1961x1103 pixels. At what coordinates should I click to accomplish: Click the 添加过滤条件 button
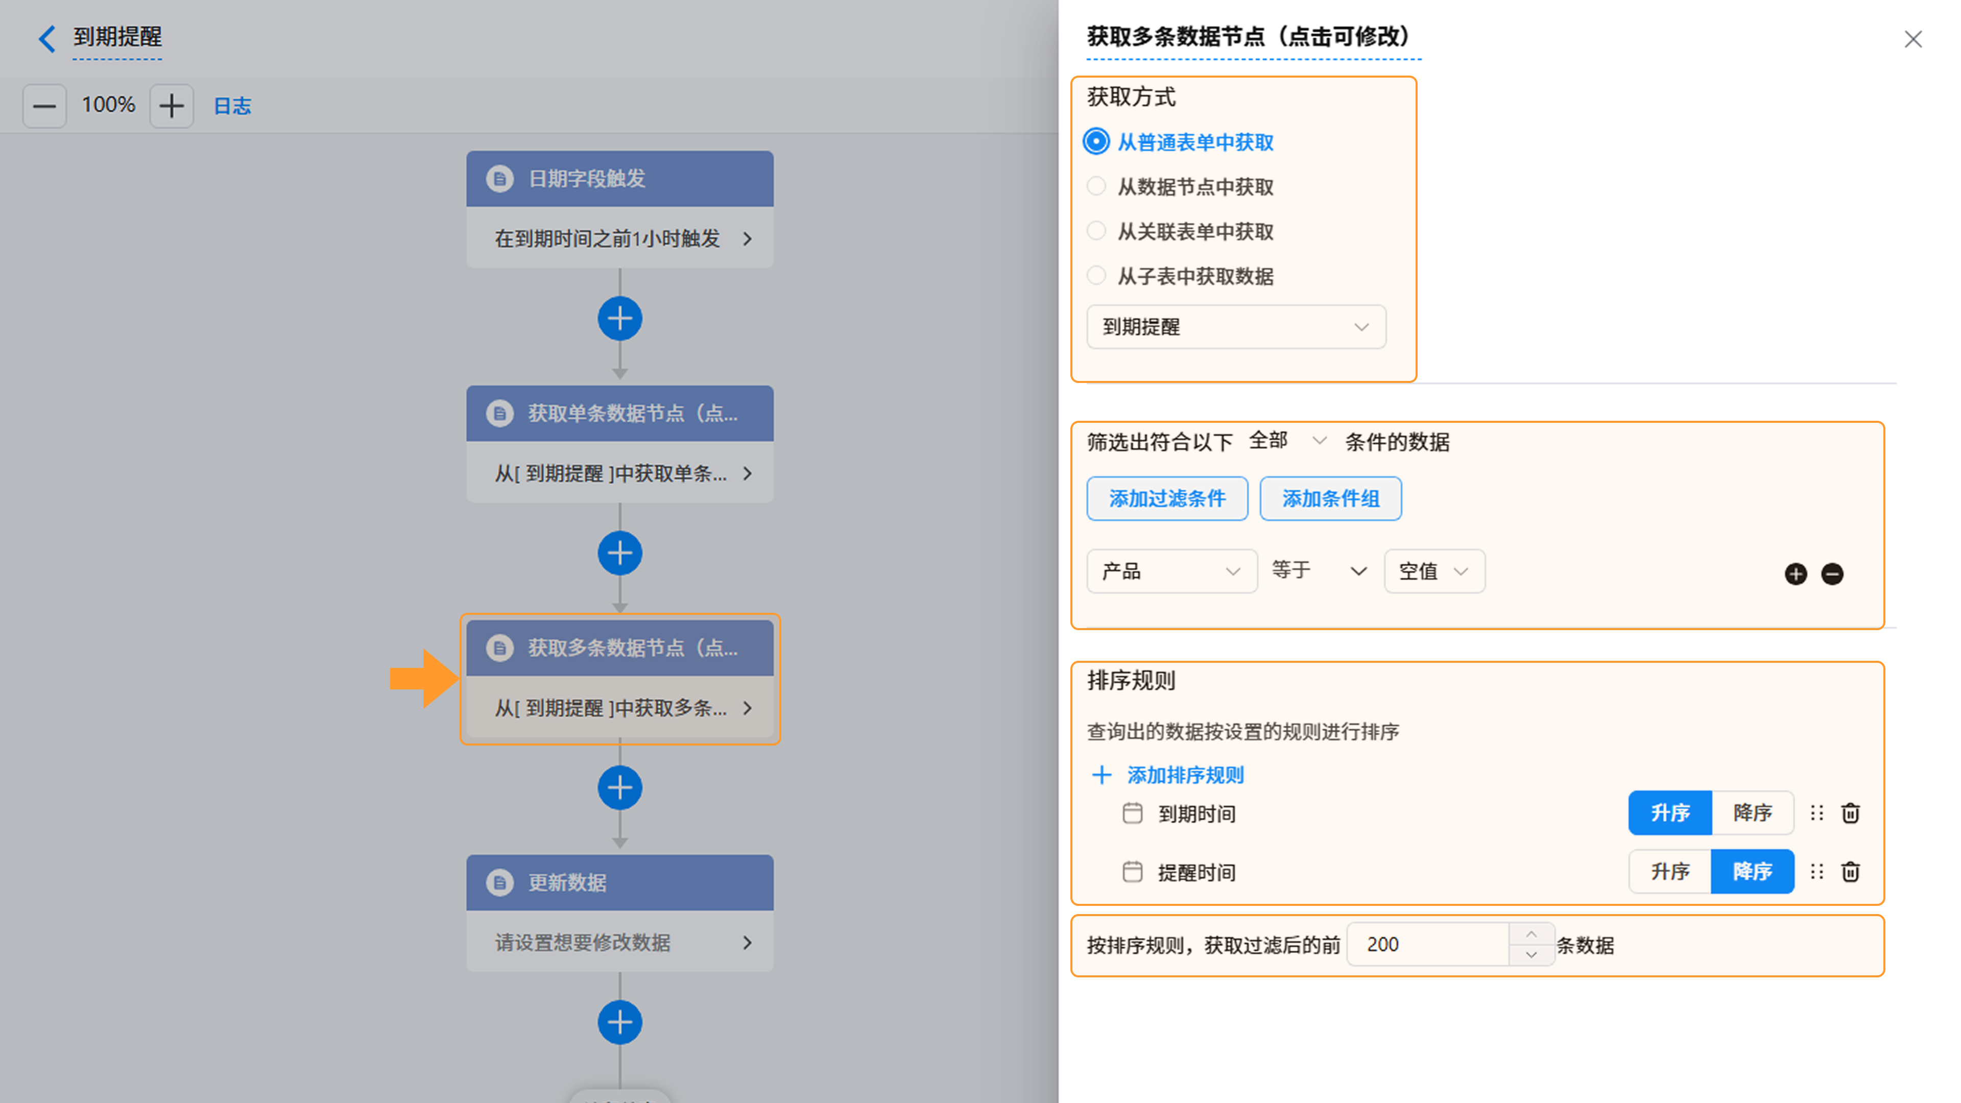click(x=1167, y=498)
